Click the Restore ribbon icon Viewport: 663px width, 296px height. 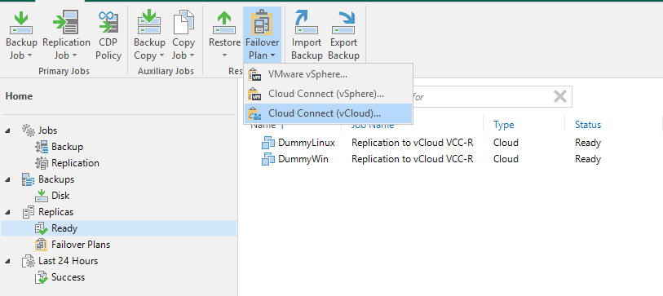point(224,24)
